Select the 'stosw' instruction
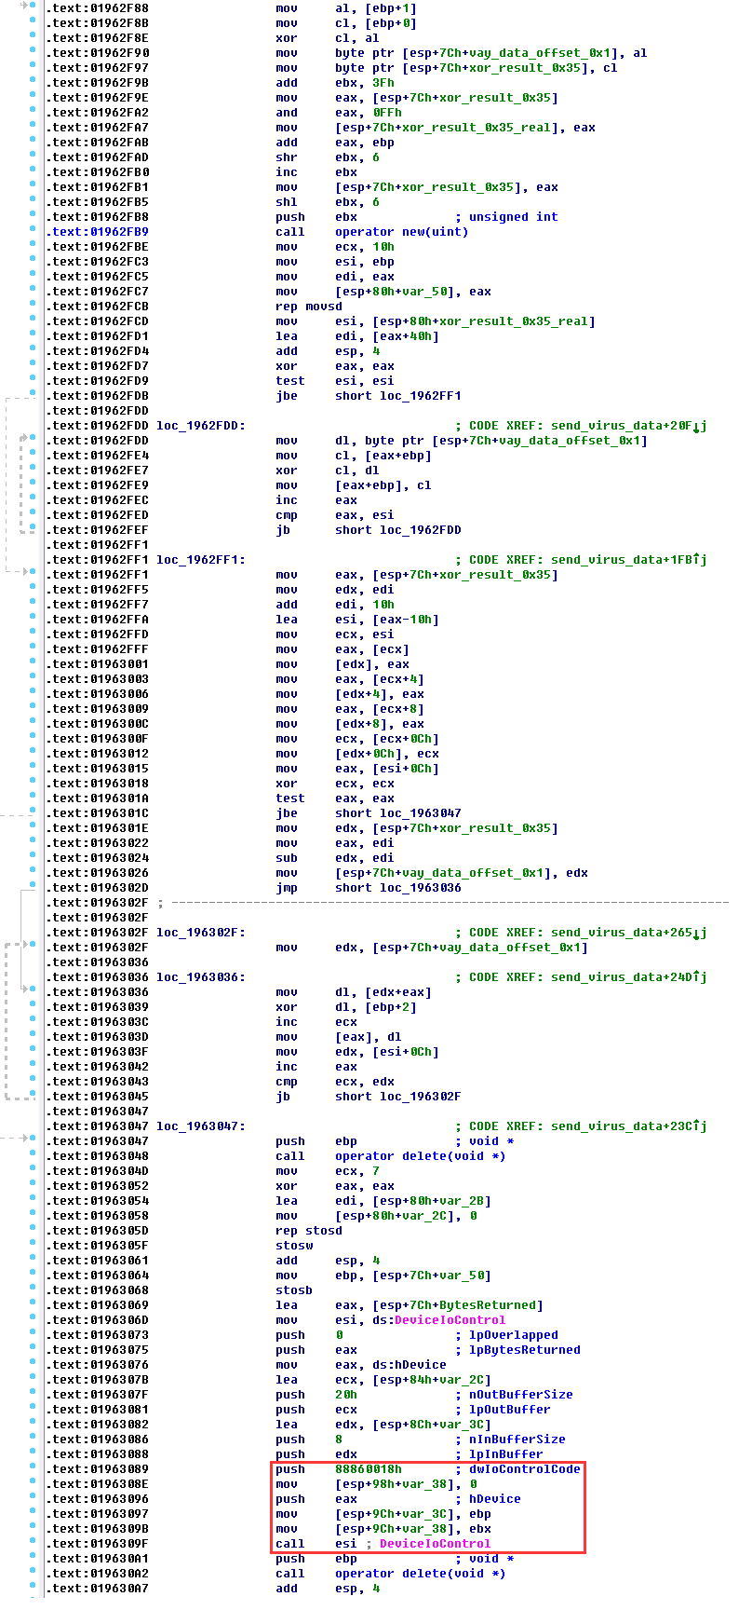Image resolution: width=752 pixels, height=1610 pixels. pos(294,1246)
